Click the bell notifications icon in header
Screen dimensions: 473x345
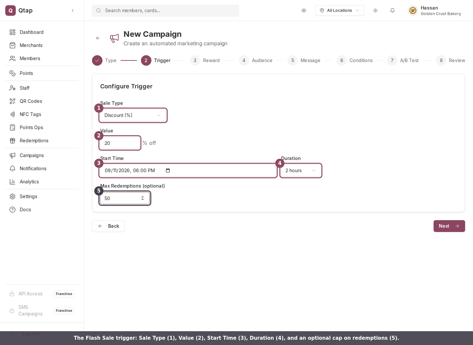(393, 11)
